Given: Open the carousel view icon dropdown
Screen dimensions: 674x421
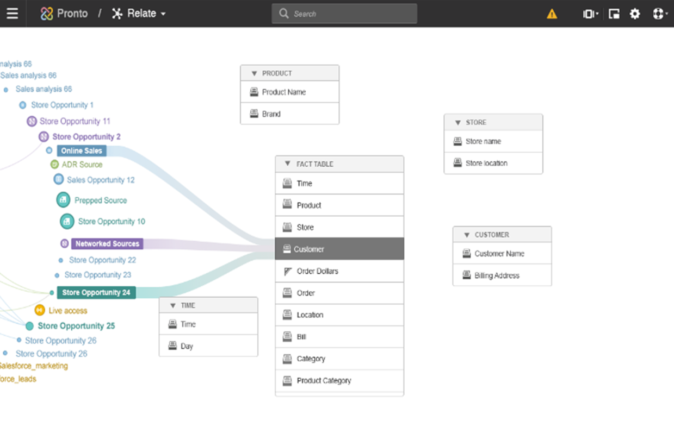Looking at the screenshot, I should [x=590, y=14].
